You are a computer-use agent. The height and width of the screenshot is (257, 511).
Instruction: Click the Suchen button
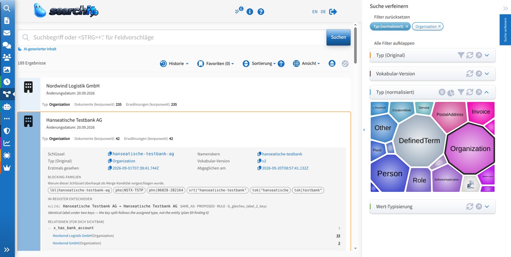[x=338, y=37]
